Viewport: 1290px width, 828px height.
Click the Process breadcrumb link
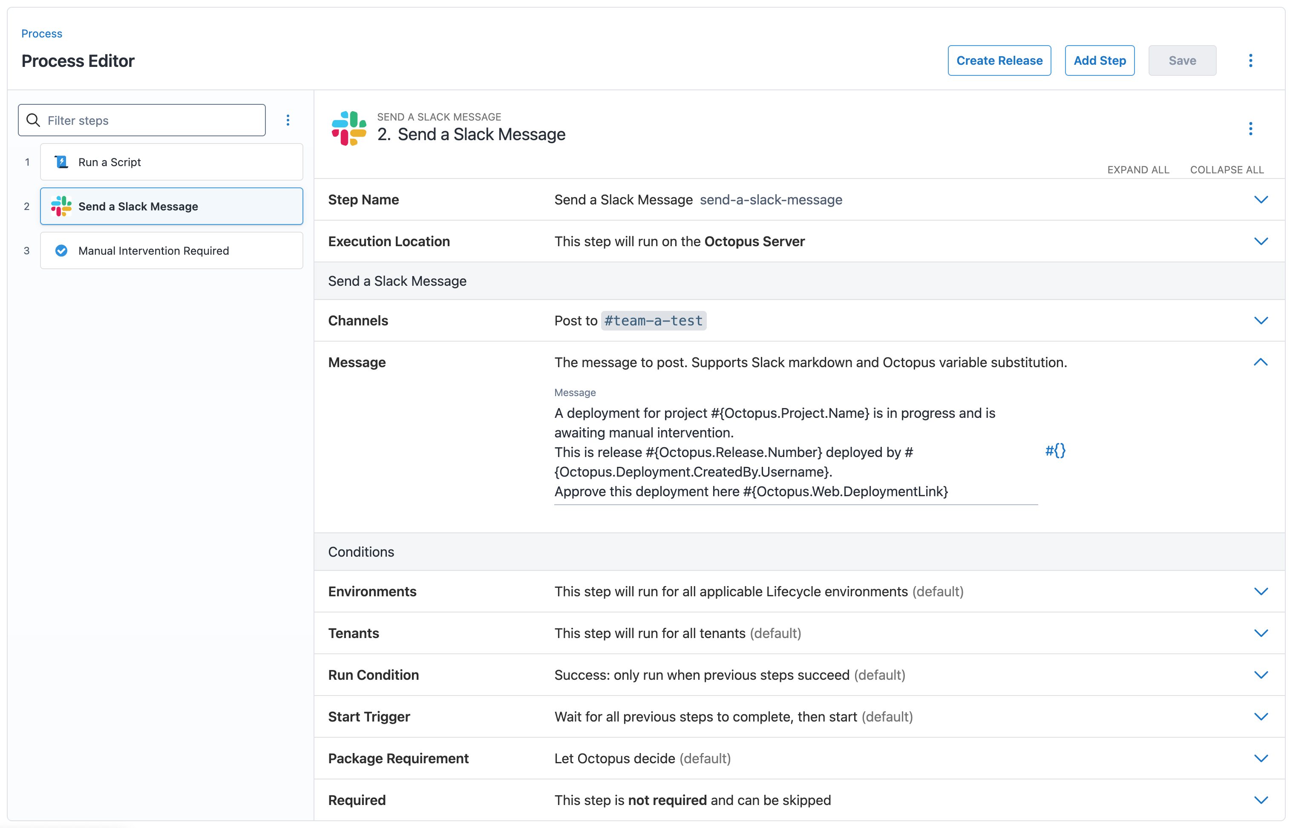[x=42, y=33]
